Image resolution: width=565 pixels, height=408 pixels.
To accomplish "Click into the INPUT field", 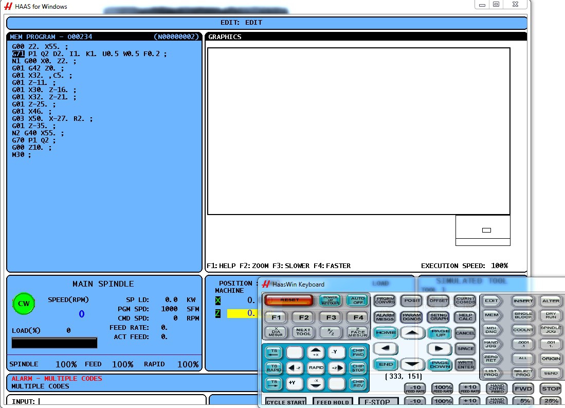I will (106, 401).
